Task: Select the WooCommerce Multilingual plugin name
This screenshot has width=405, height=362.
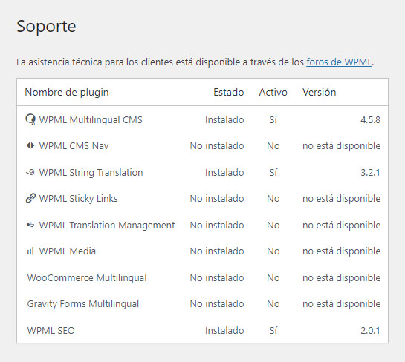Action: click(x=87, y=278)
